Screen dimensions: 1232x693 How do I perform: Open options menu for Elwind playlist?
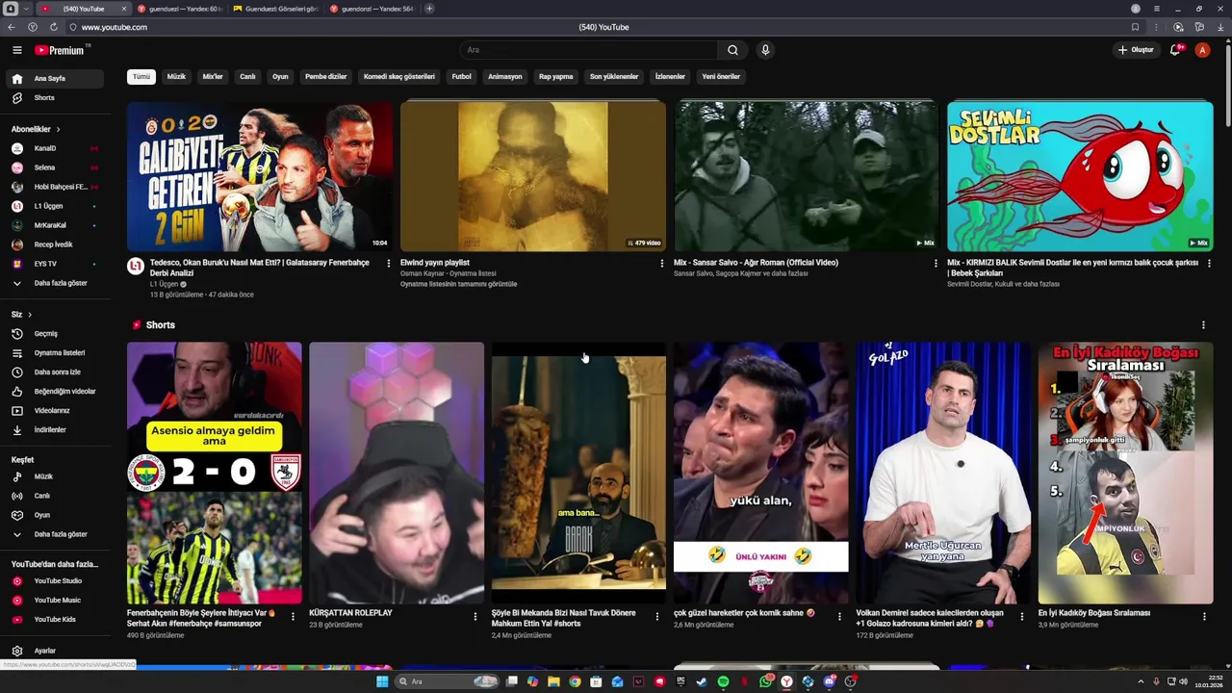pos(661,263)
